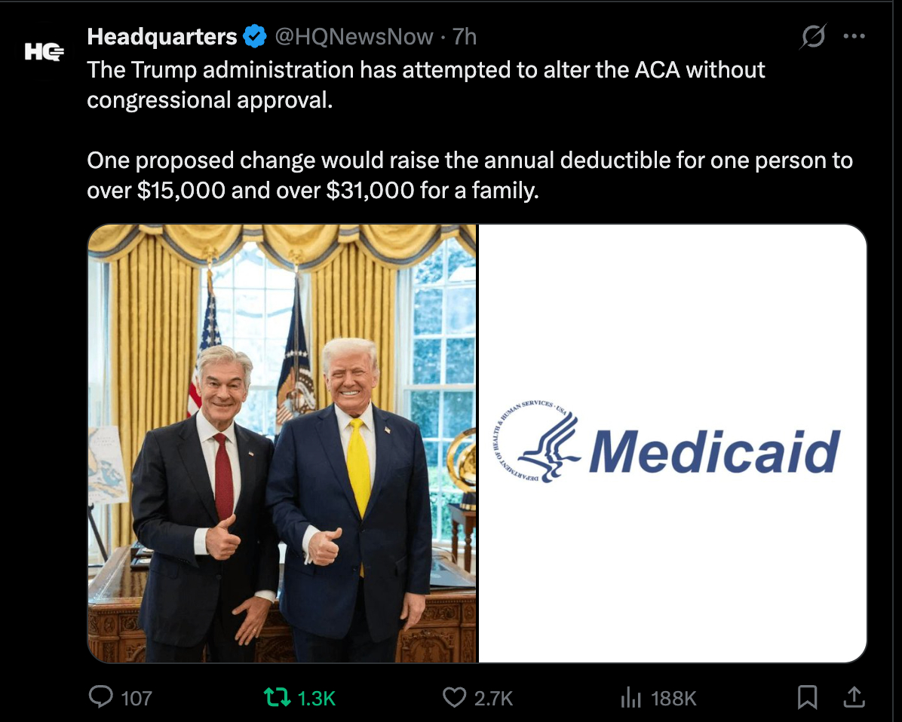The height and width of the screenshot is (722, 902).
Task: Toggle the bookmark icon
Action: click(x=808, y=697)
